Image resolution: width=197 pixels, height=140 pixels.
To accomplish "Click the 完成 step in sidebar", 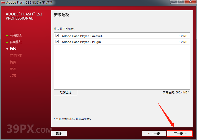I will coord(13,75).
